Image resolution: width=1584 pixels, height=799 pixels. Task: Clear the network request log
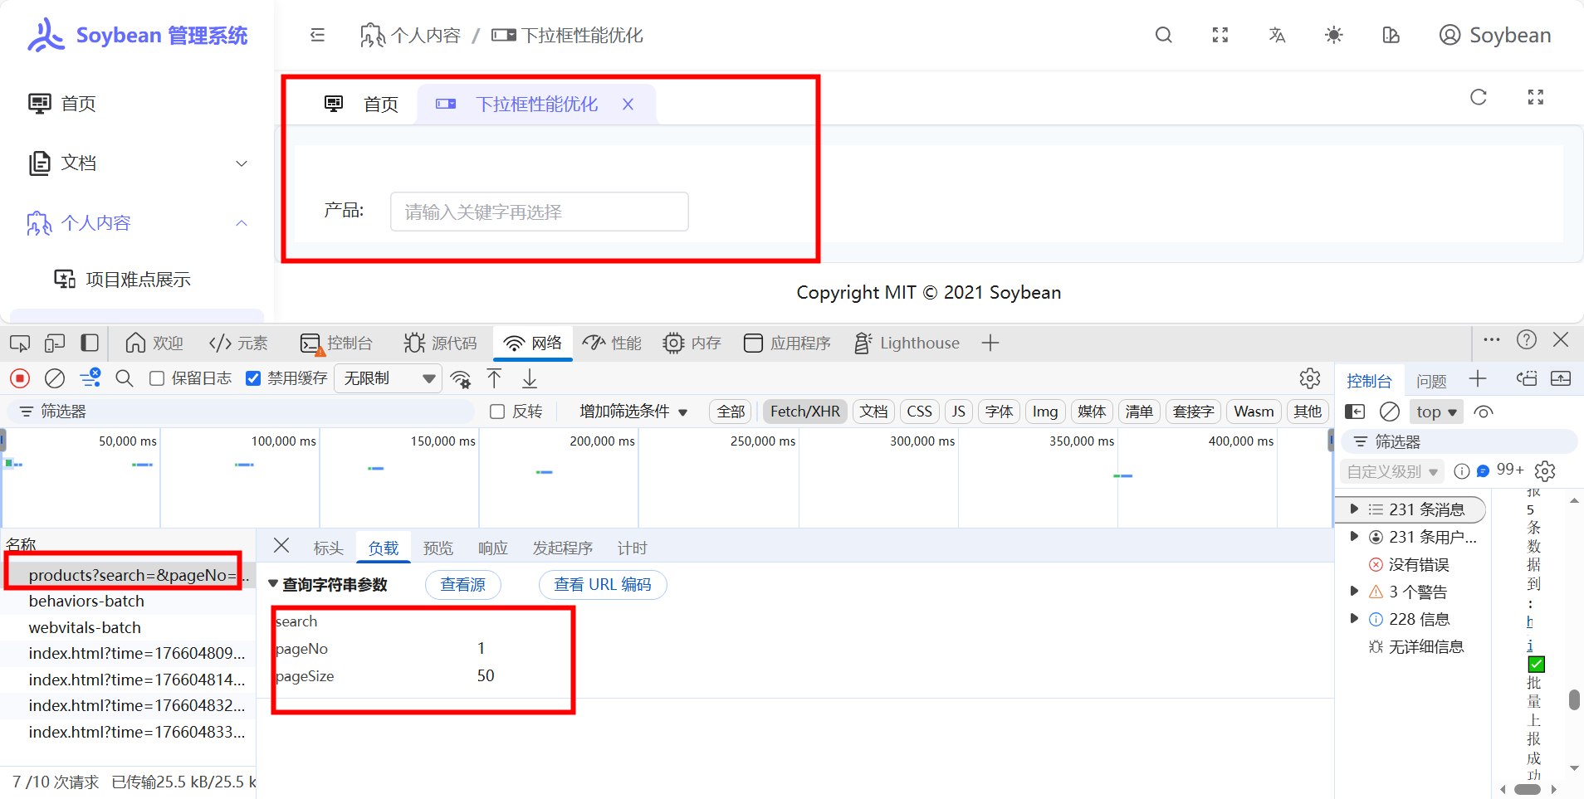[54, 378]
